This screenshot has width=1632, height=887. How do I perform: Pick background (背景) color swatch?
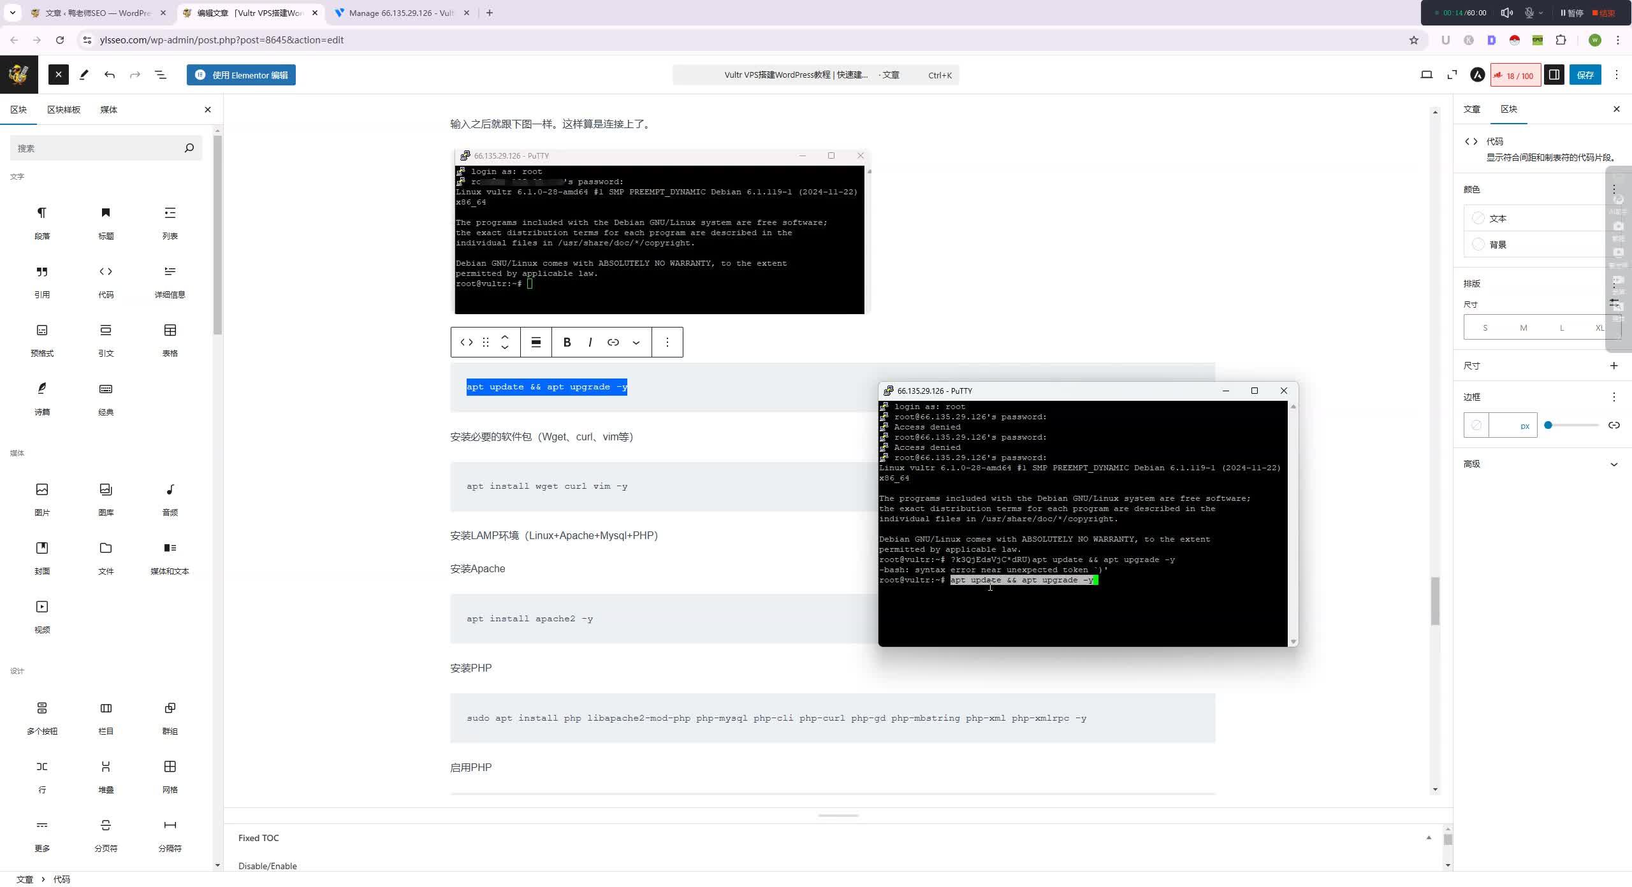click(x=1478, y=244)
